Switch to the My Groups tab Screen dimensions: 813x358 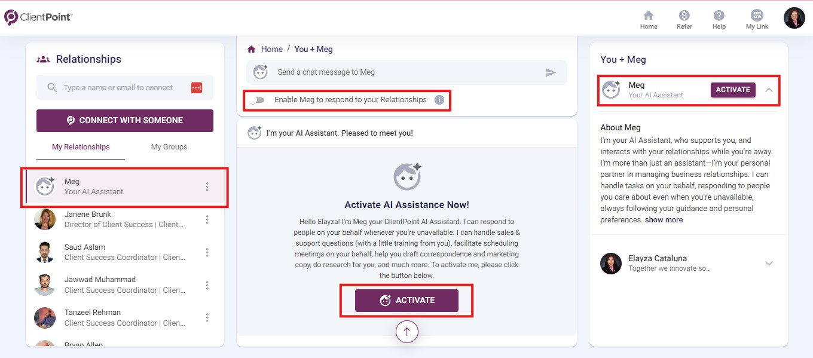(x=169, y=146)
